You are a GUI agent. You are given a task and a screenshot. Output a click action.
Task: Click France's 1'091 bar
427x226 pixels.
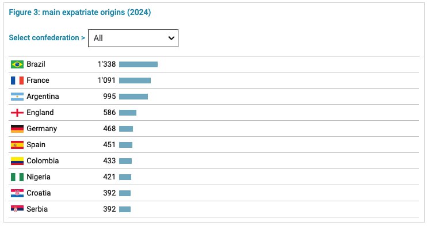(135, 81)
